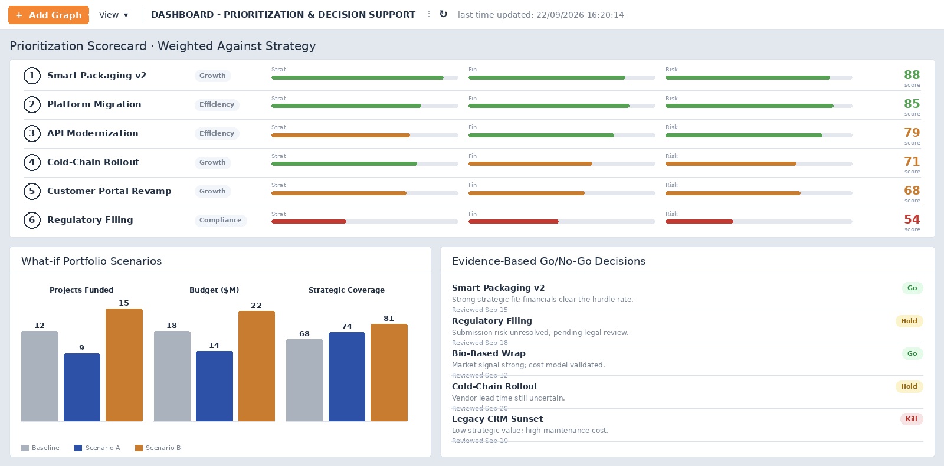Viewport: 944px width, 466px height.
Task: Click Scenario B bar in Budget chart
Action: pos(257,366)
